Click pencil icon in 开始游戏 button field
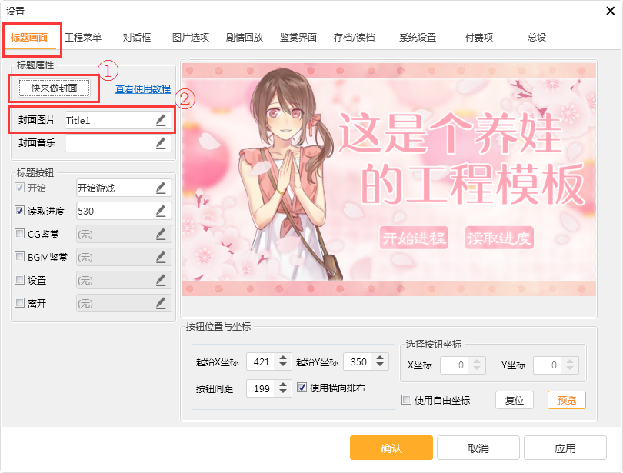 [x=161, y=188]
